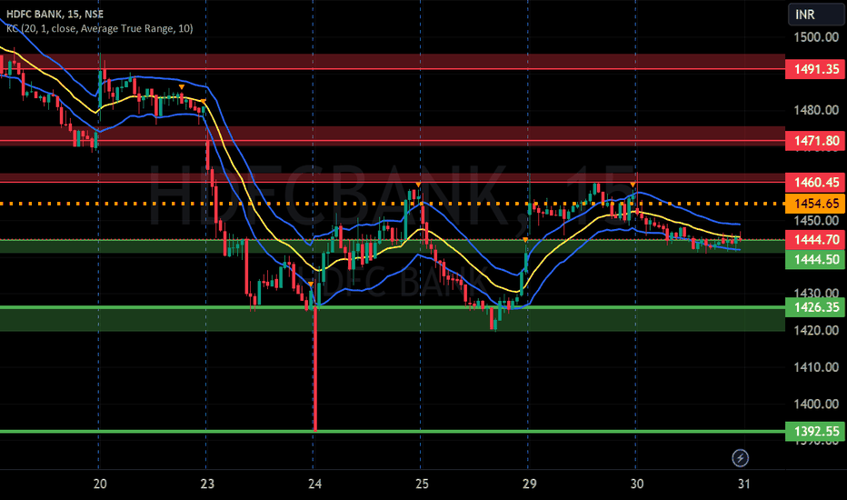Click the green 1444.50 price label
Screen dimensions: 847x500
[x=816, y=259]
